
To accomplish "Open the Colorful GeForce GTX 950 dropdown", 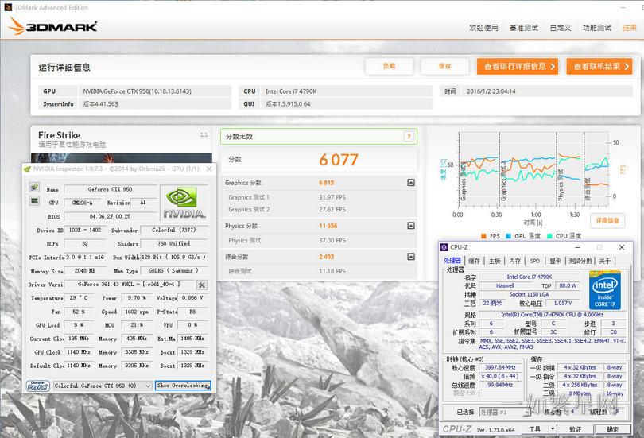I will tap(103, 386).
